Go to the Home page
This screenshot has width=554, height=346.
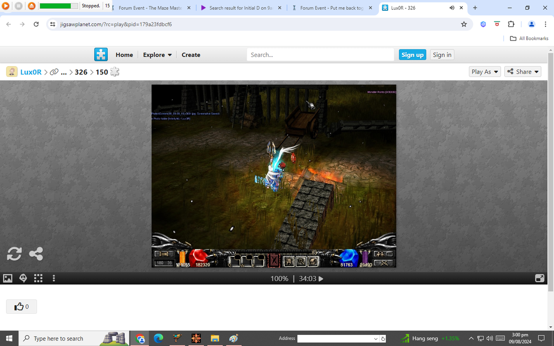tap(124, 54)
